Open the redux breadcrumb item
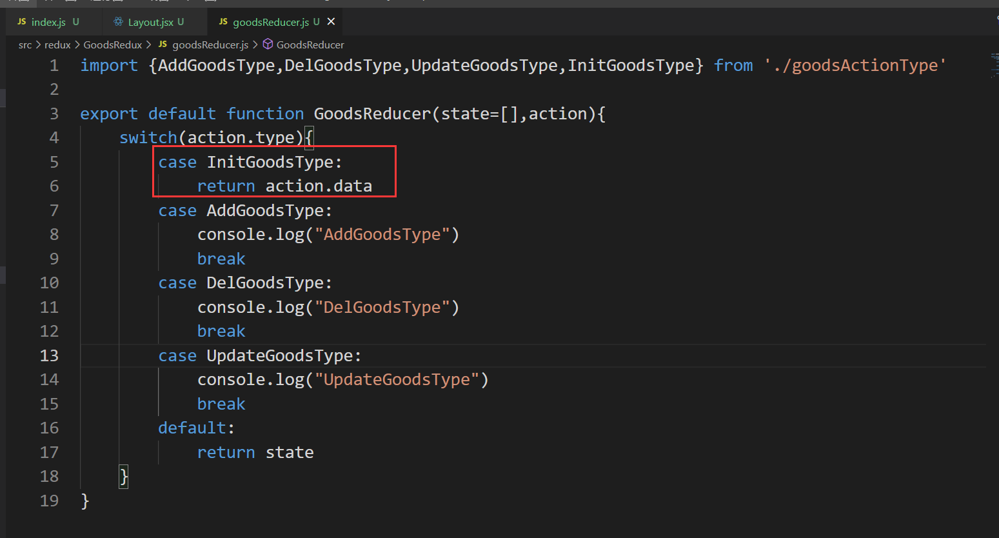This screenshot has width=999, height=538. pyautogui.click(x=57, y=45)
